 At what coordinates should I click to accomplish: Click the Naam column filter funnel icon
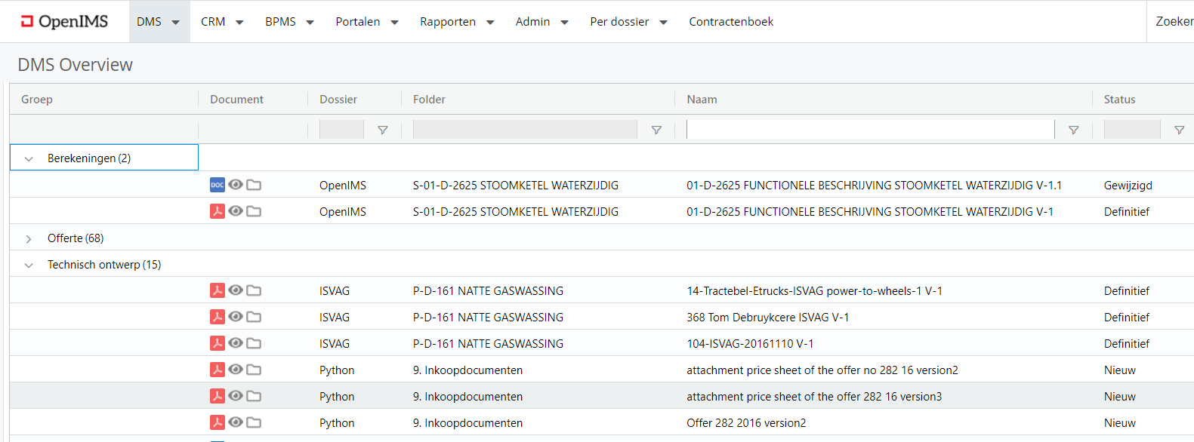point(1073,130)
